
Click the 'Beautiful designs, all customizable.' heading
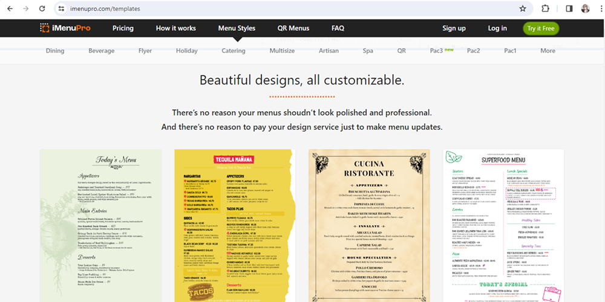(x=302, y=80)
